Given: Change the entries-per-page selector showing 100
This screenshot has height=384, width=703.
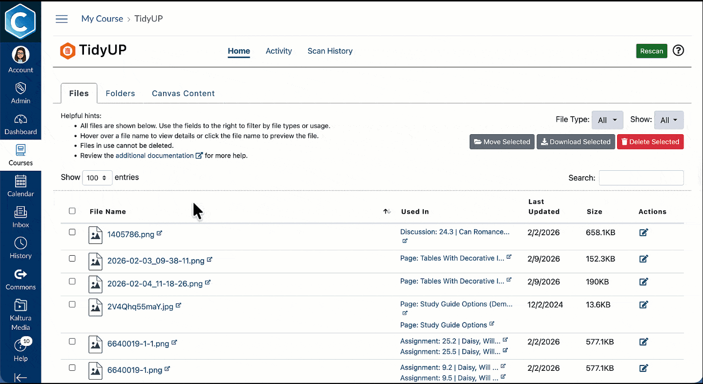Looking at the screenshot, I should (x=97, y=178).
